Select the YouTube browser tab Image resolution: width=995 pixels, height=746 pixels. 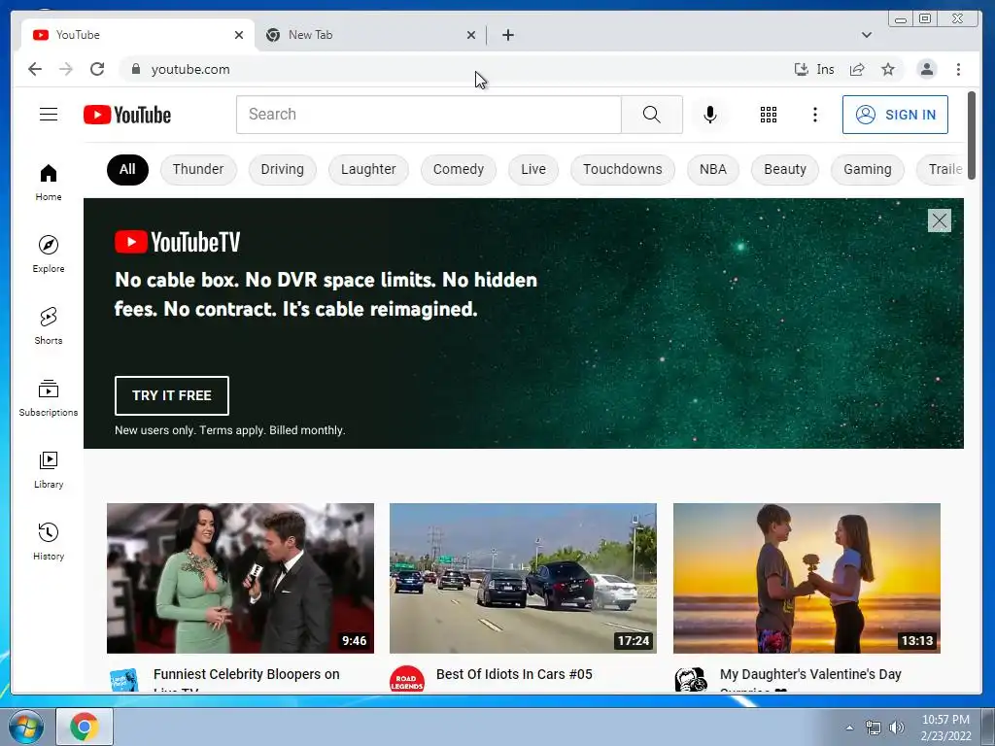point(138,35)
